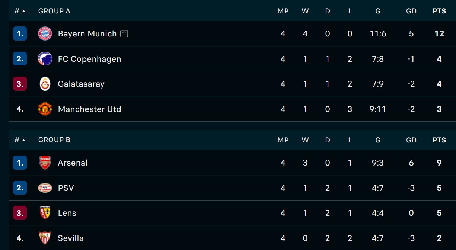The width and height of the screenshot is (456, 250).
Task: Sort Group A by rank arrow
Action: [x=24, y=11]
